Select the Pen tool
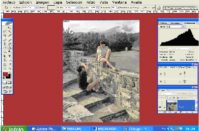The image size is (199, 131). pyautogui.click(x=5, y=60)
